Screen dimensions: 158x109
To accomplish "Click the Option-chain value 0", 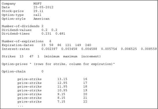I will click(x=42, y=71).
